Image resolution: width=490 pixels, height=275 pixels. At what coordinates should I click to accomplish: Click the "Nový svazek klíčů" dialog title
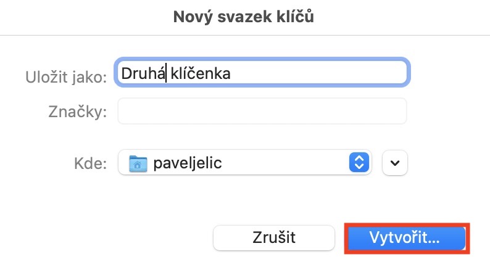[x=244, y=17]
